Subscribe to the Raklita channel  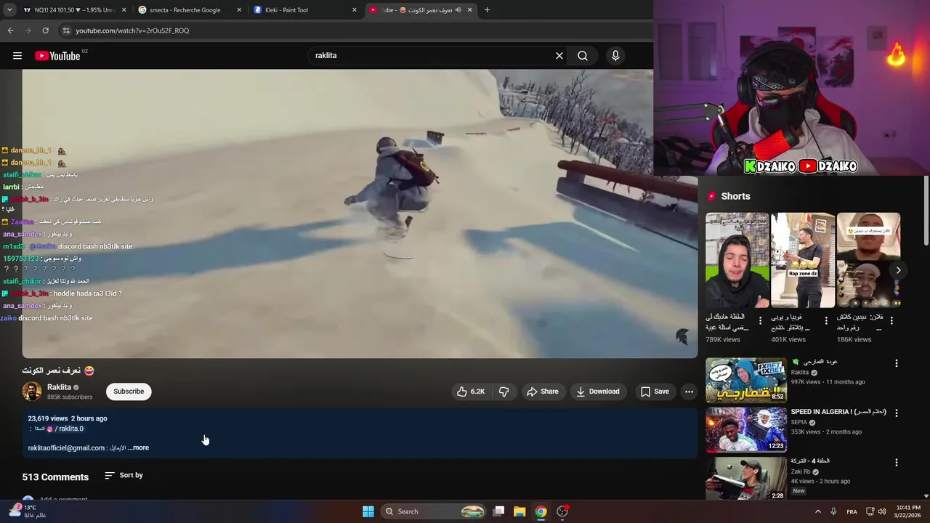[129, 392]
